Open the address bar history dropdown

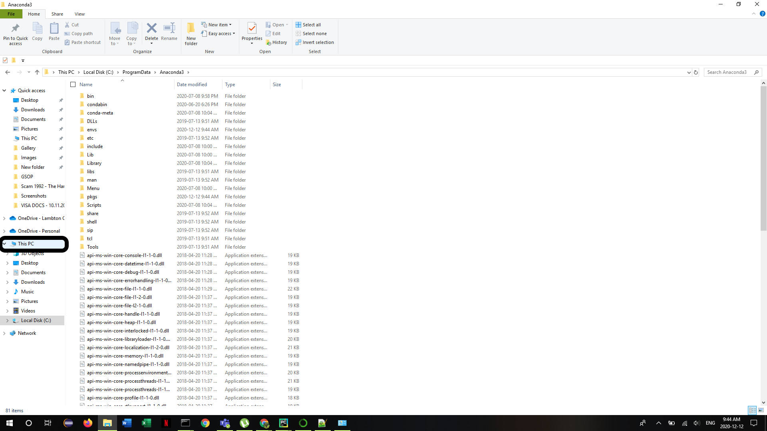689,72
